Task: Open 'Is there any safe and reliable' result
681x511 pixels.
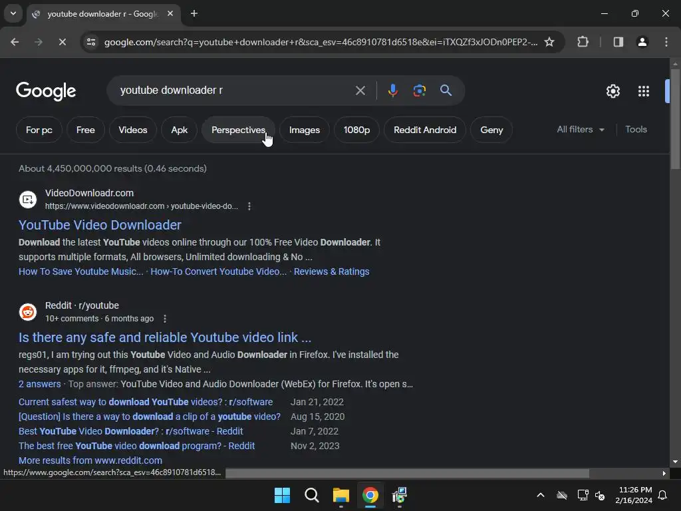Action: tap(165, 337)
